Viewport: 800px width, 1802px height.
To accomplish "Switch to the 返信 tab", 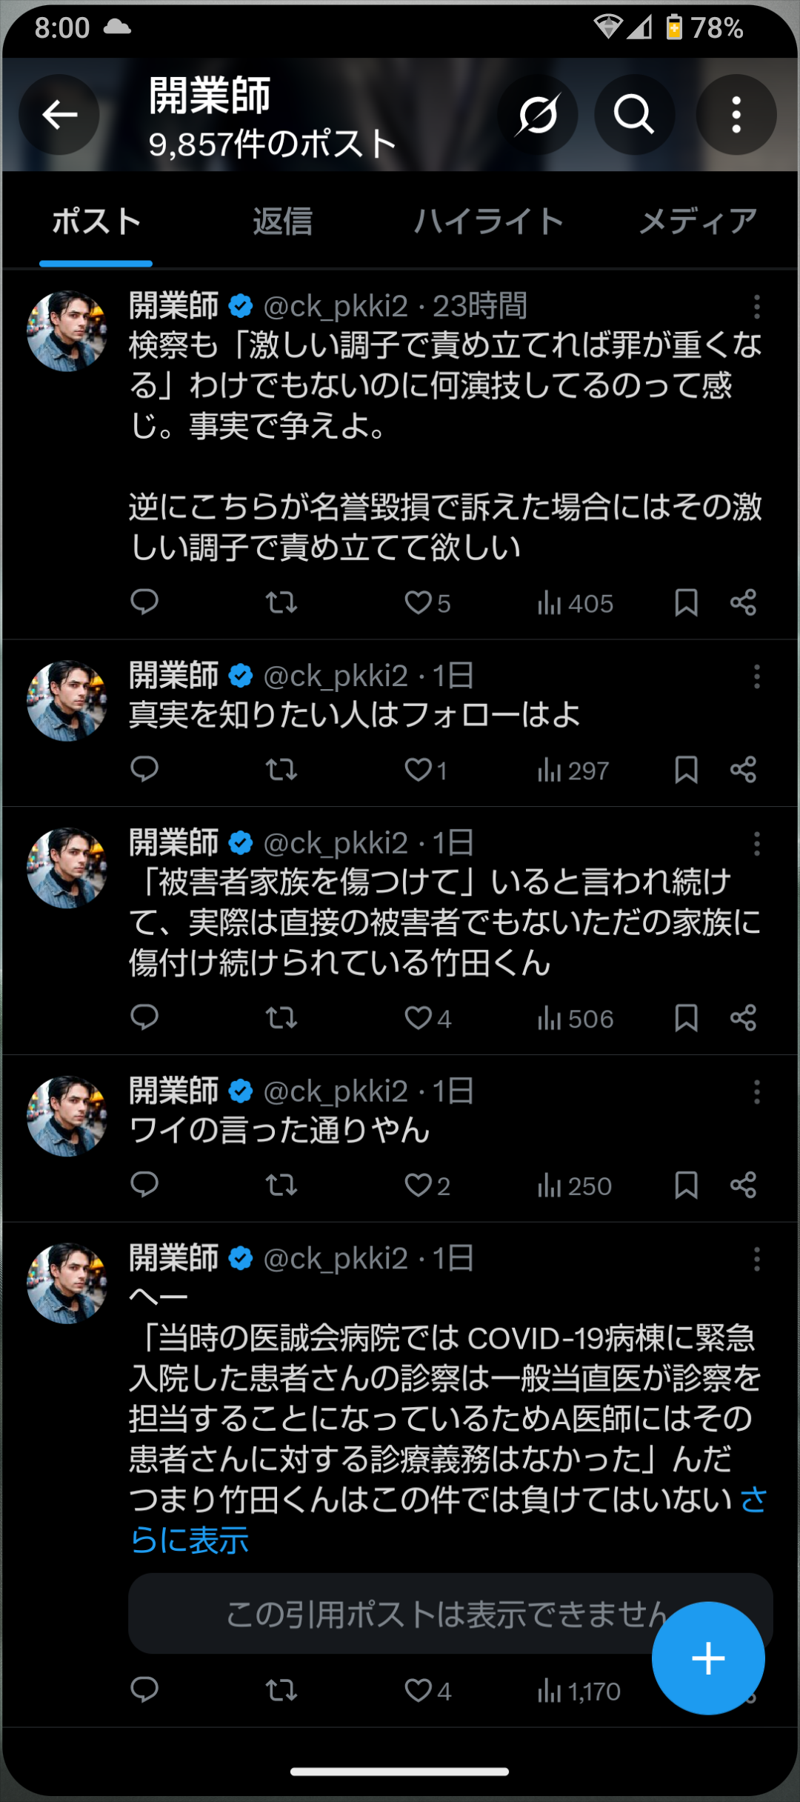I will 282,222.
